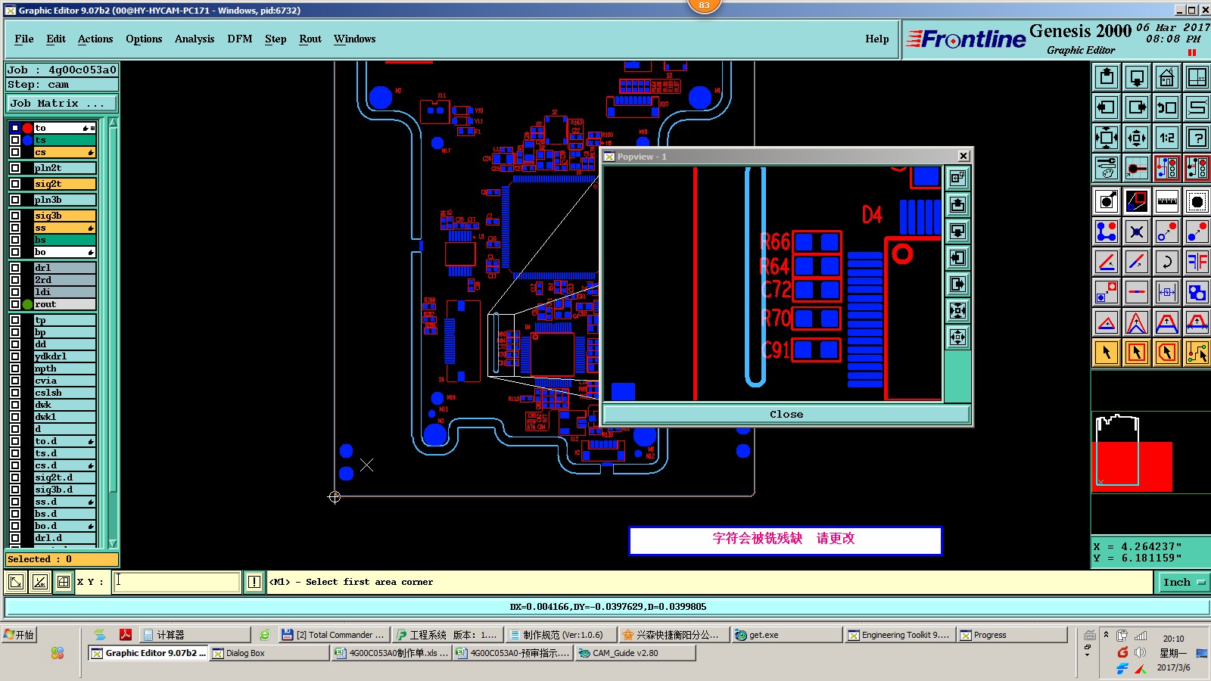Click the question mark help icon
The width and height of the screenshot is (1211, 681).
coord(1197,138)
